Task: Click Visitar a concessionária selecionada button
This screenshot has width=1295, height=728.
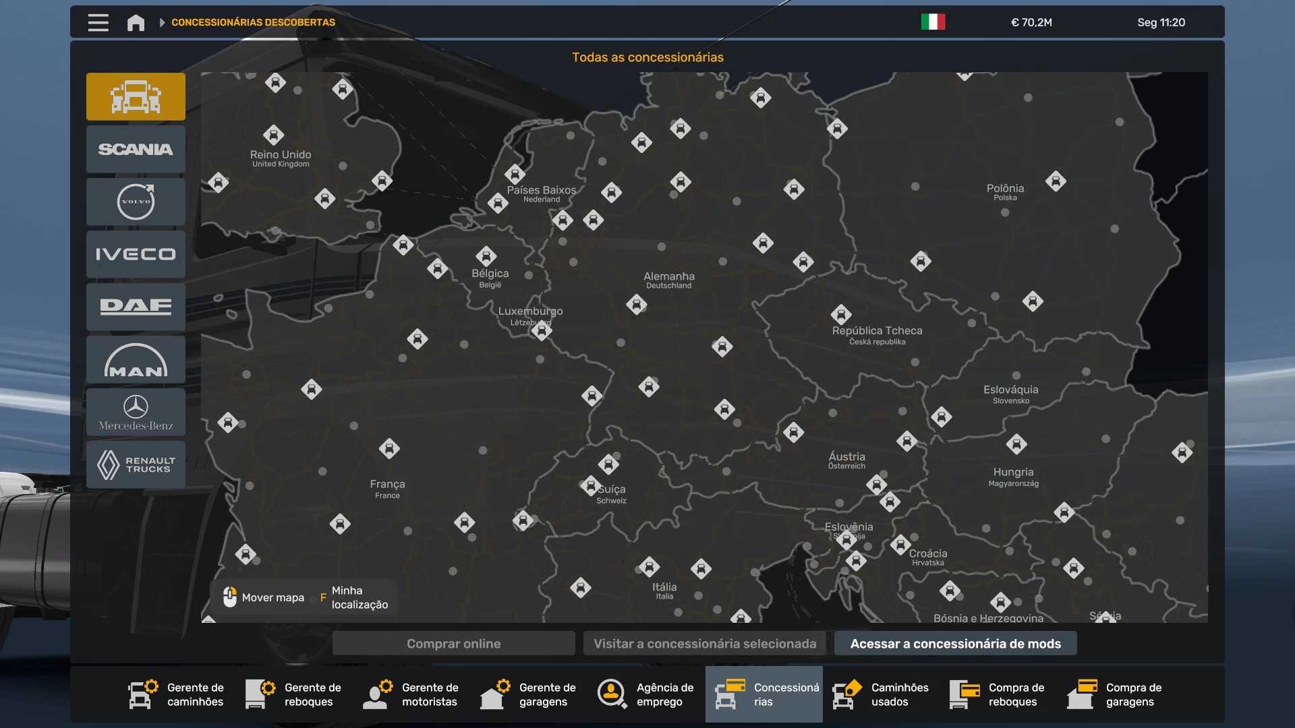Action: 704,643
